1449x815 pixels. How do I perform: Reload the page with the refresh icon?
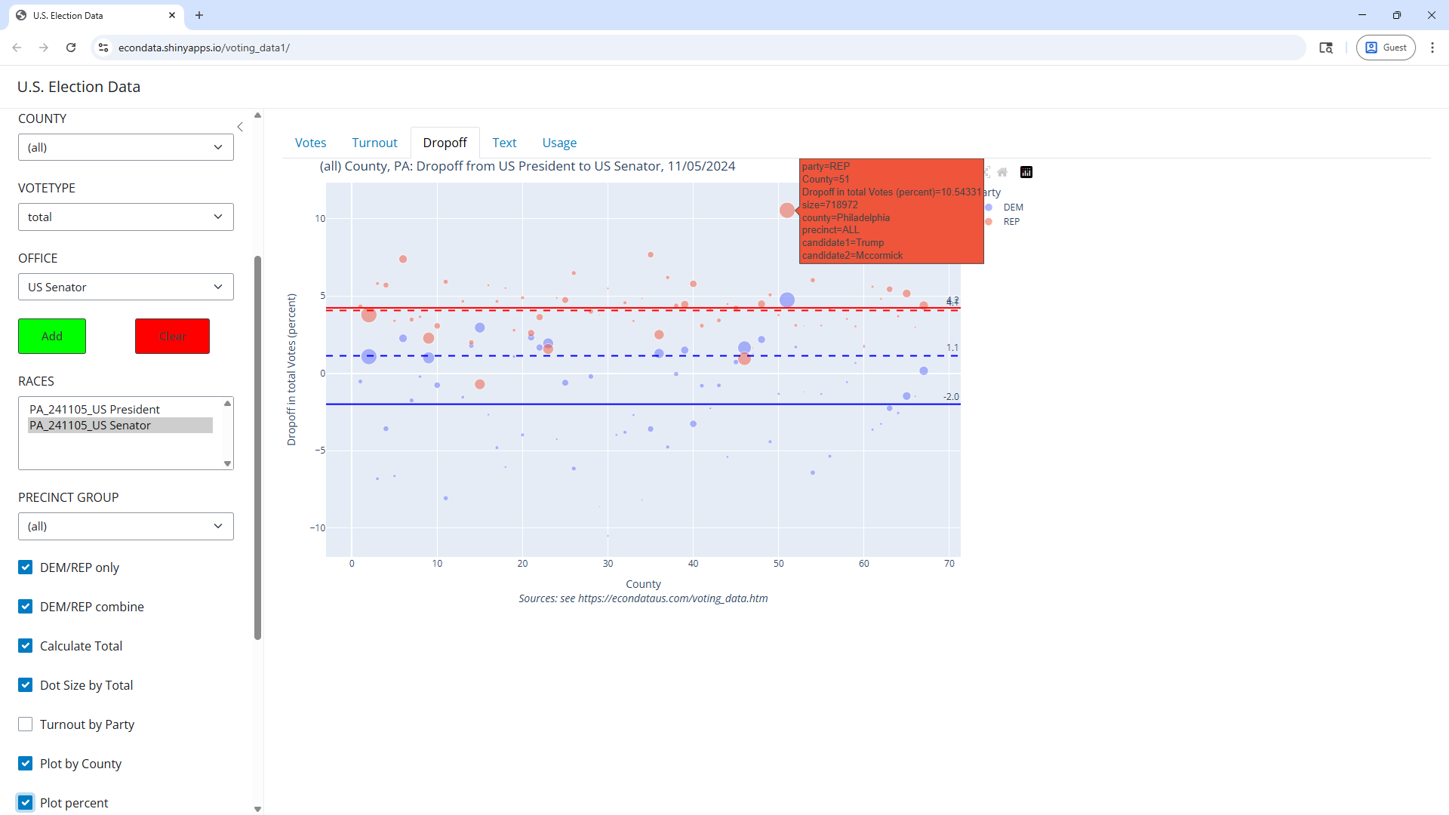(71, 48)
